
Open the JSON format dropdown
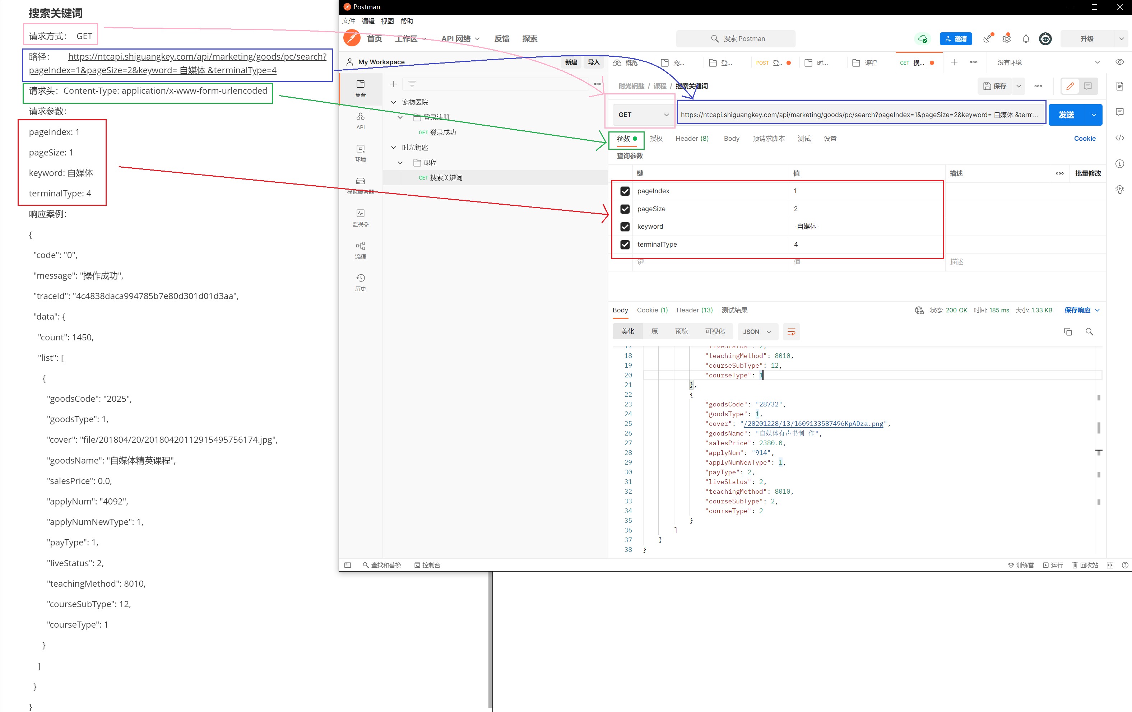(x=757, y=332)
